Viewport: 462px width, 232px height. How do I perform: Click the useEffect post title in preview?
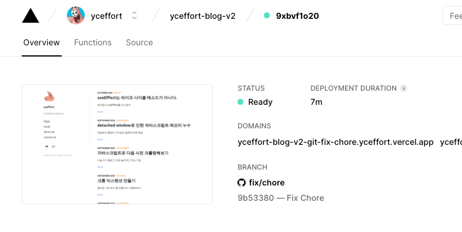[137, 98]
